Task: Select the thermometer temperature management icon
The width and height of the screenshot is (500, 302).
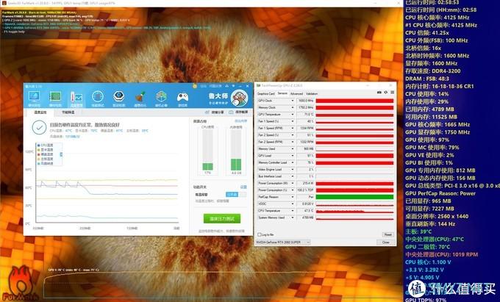Action: (76, 97)
